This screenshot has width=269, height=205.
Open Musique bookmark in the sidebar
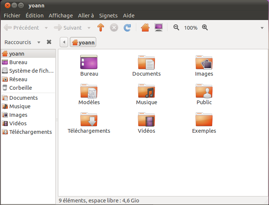click(28, 106)
